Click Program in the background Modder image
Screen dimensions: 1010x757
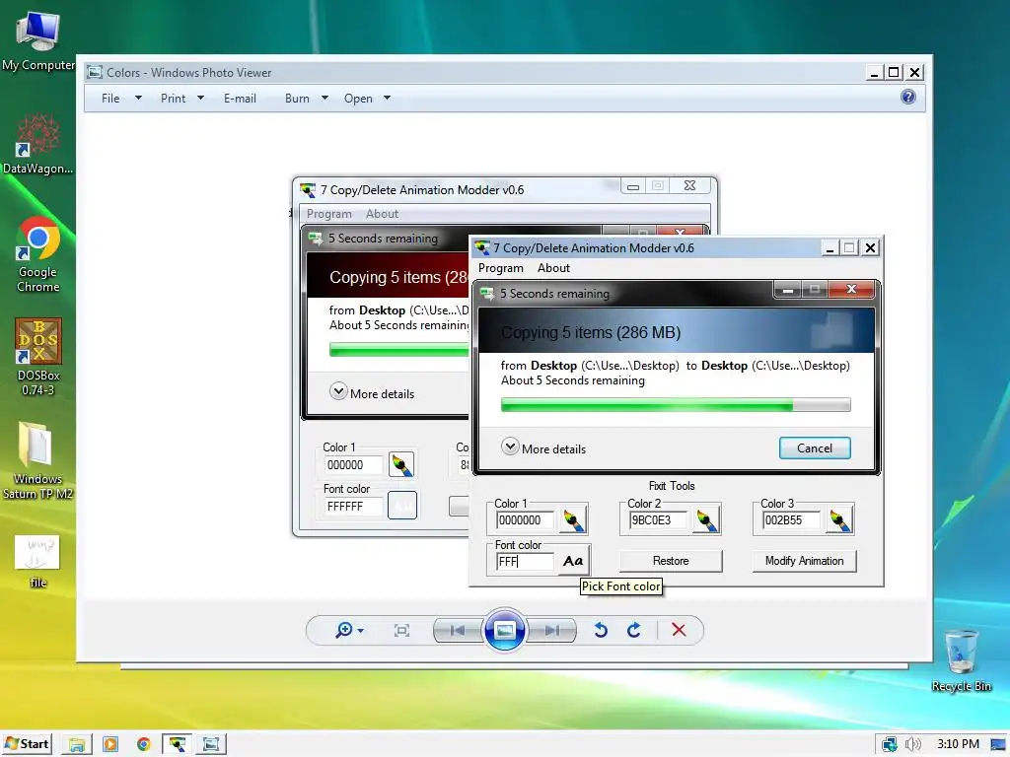[x=328, y=214]
